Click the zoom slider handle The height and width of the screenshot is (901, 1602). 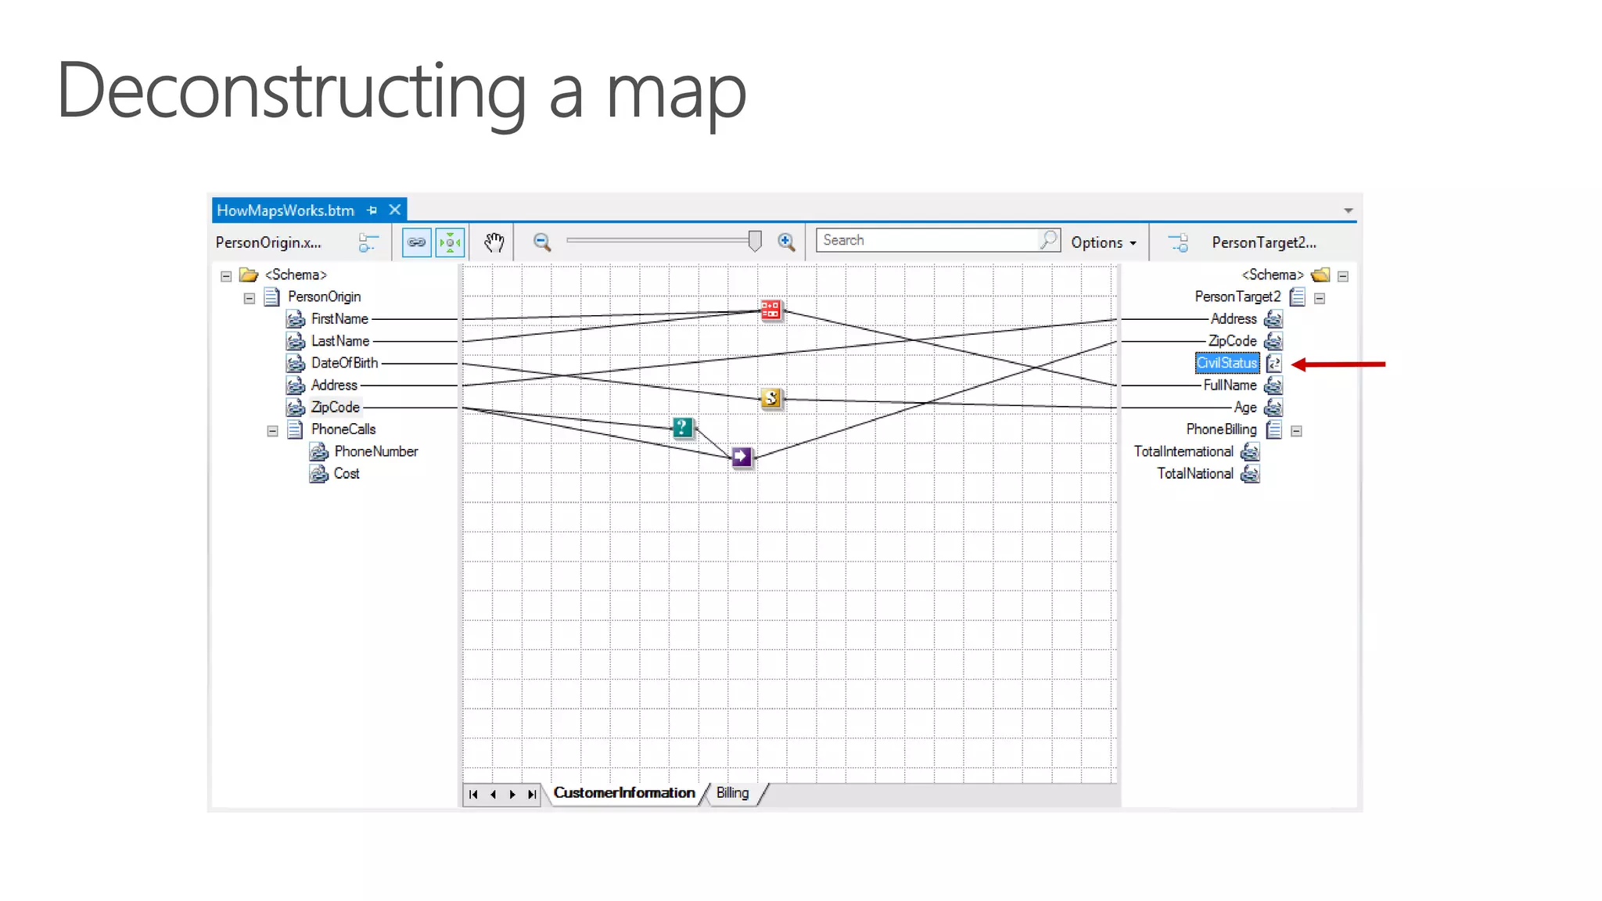pos(755,241)
